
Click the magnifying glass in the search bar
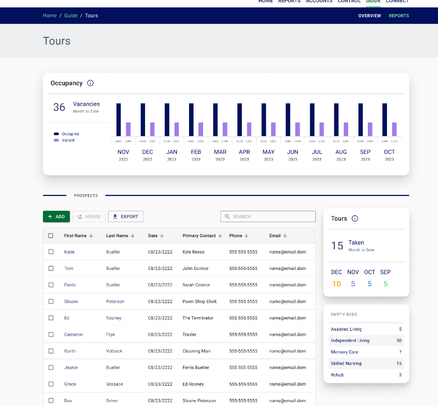click(x=226, y=216)
